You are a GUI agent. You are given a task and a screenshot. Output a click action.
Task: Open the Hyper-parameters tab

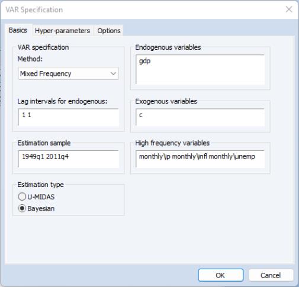point(62,31)
